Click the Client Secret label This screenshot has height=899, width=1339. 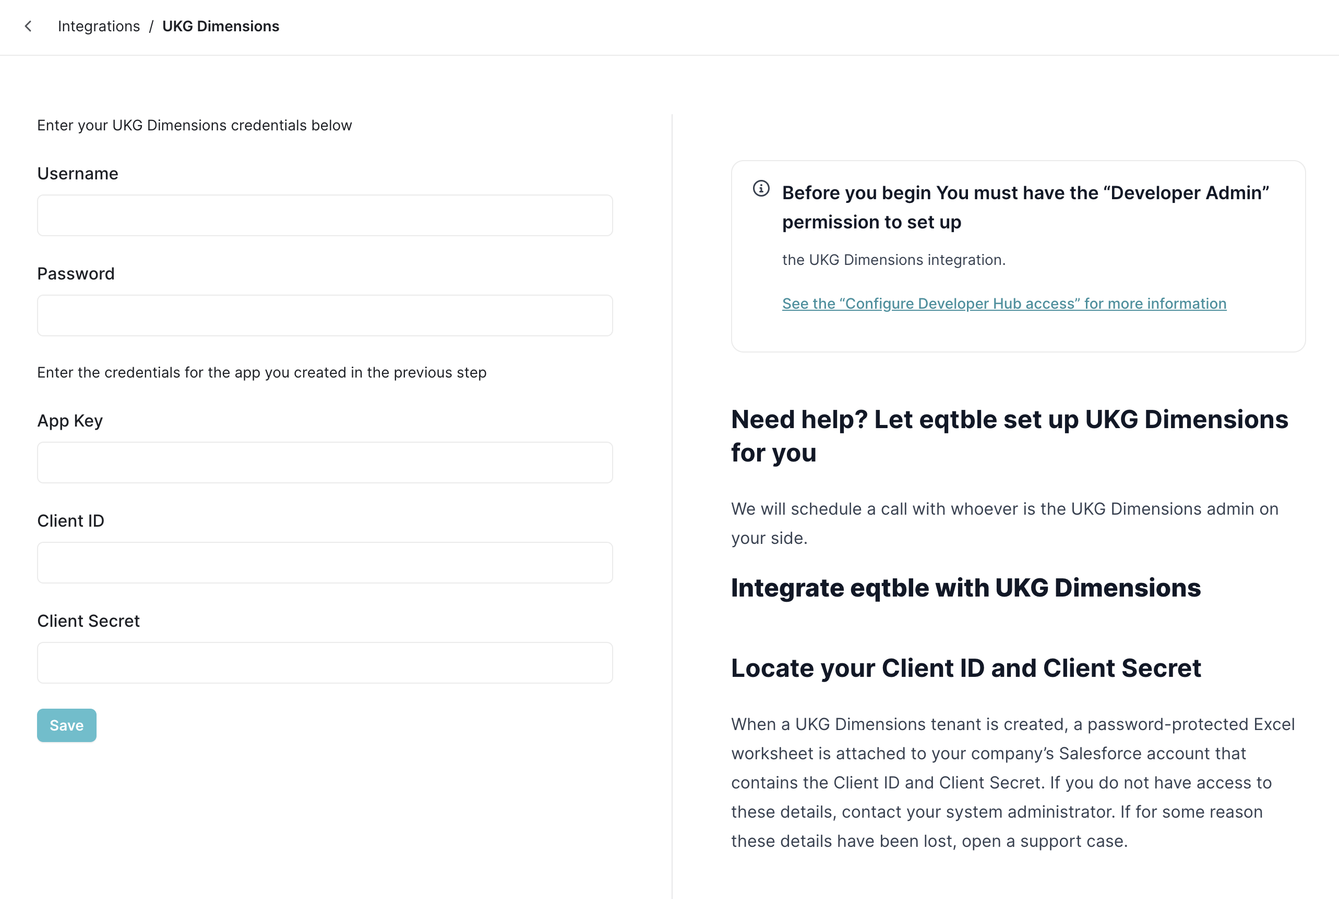pos(88,622)
